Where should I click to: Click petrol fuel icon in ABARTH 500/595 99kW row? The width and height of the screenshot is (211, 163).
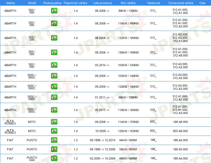(54, 11)
